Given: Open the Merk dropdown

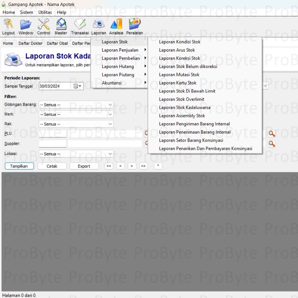Looking at the screenshot, I should point(76,114).
